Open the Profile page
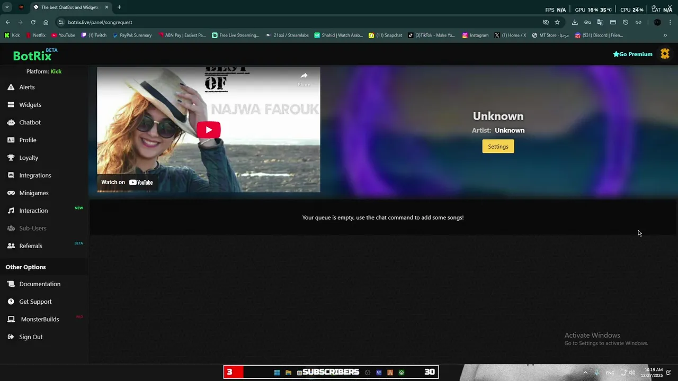This screenshot has width=678, height=381. pos(28,140)
